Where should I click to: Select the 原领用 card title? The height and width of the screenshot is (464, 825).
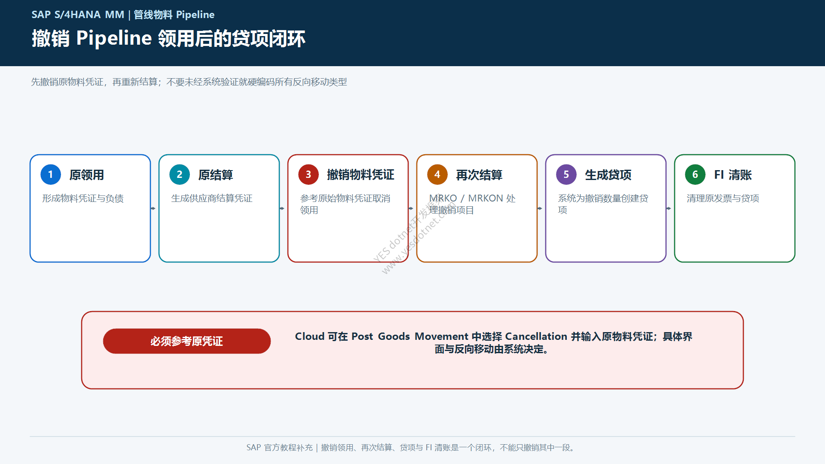[x=87, y=175]
